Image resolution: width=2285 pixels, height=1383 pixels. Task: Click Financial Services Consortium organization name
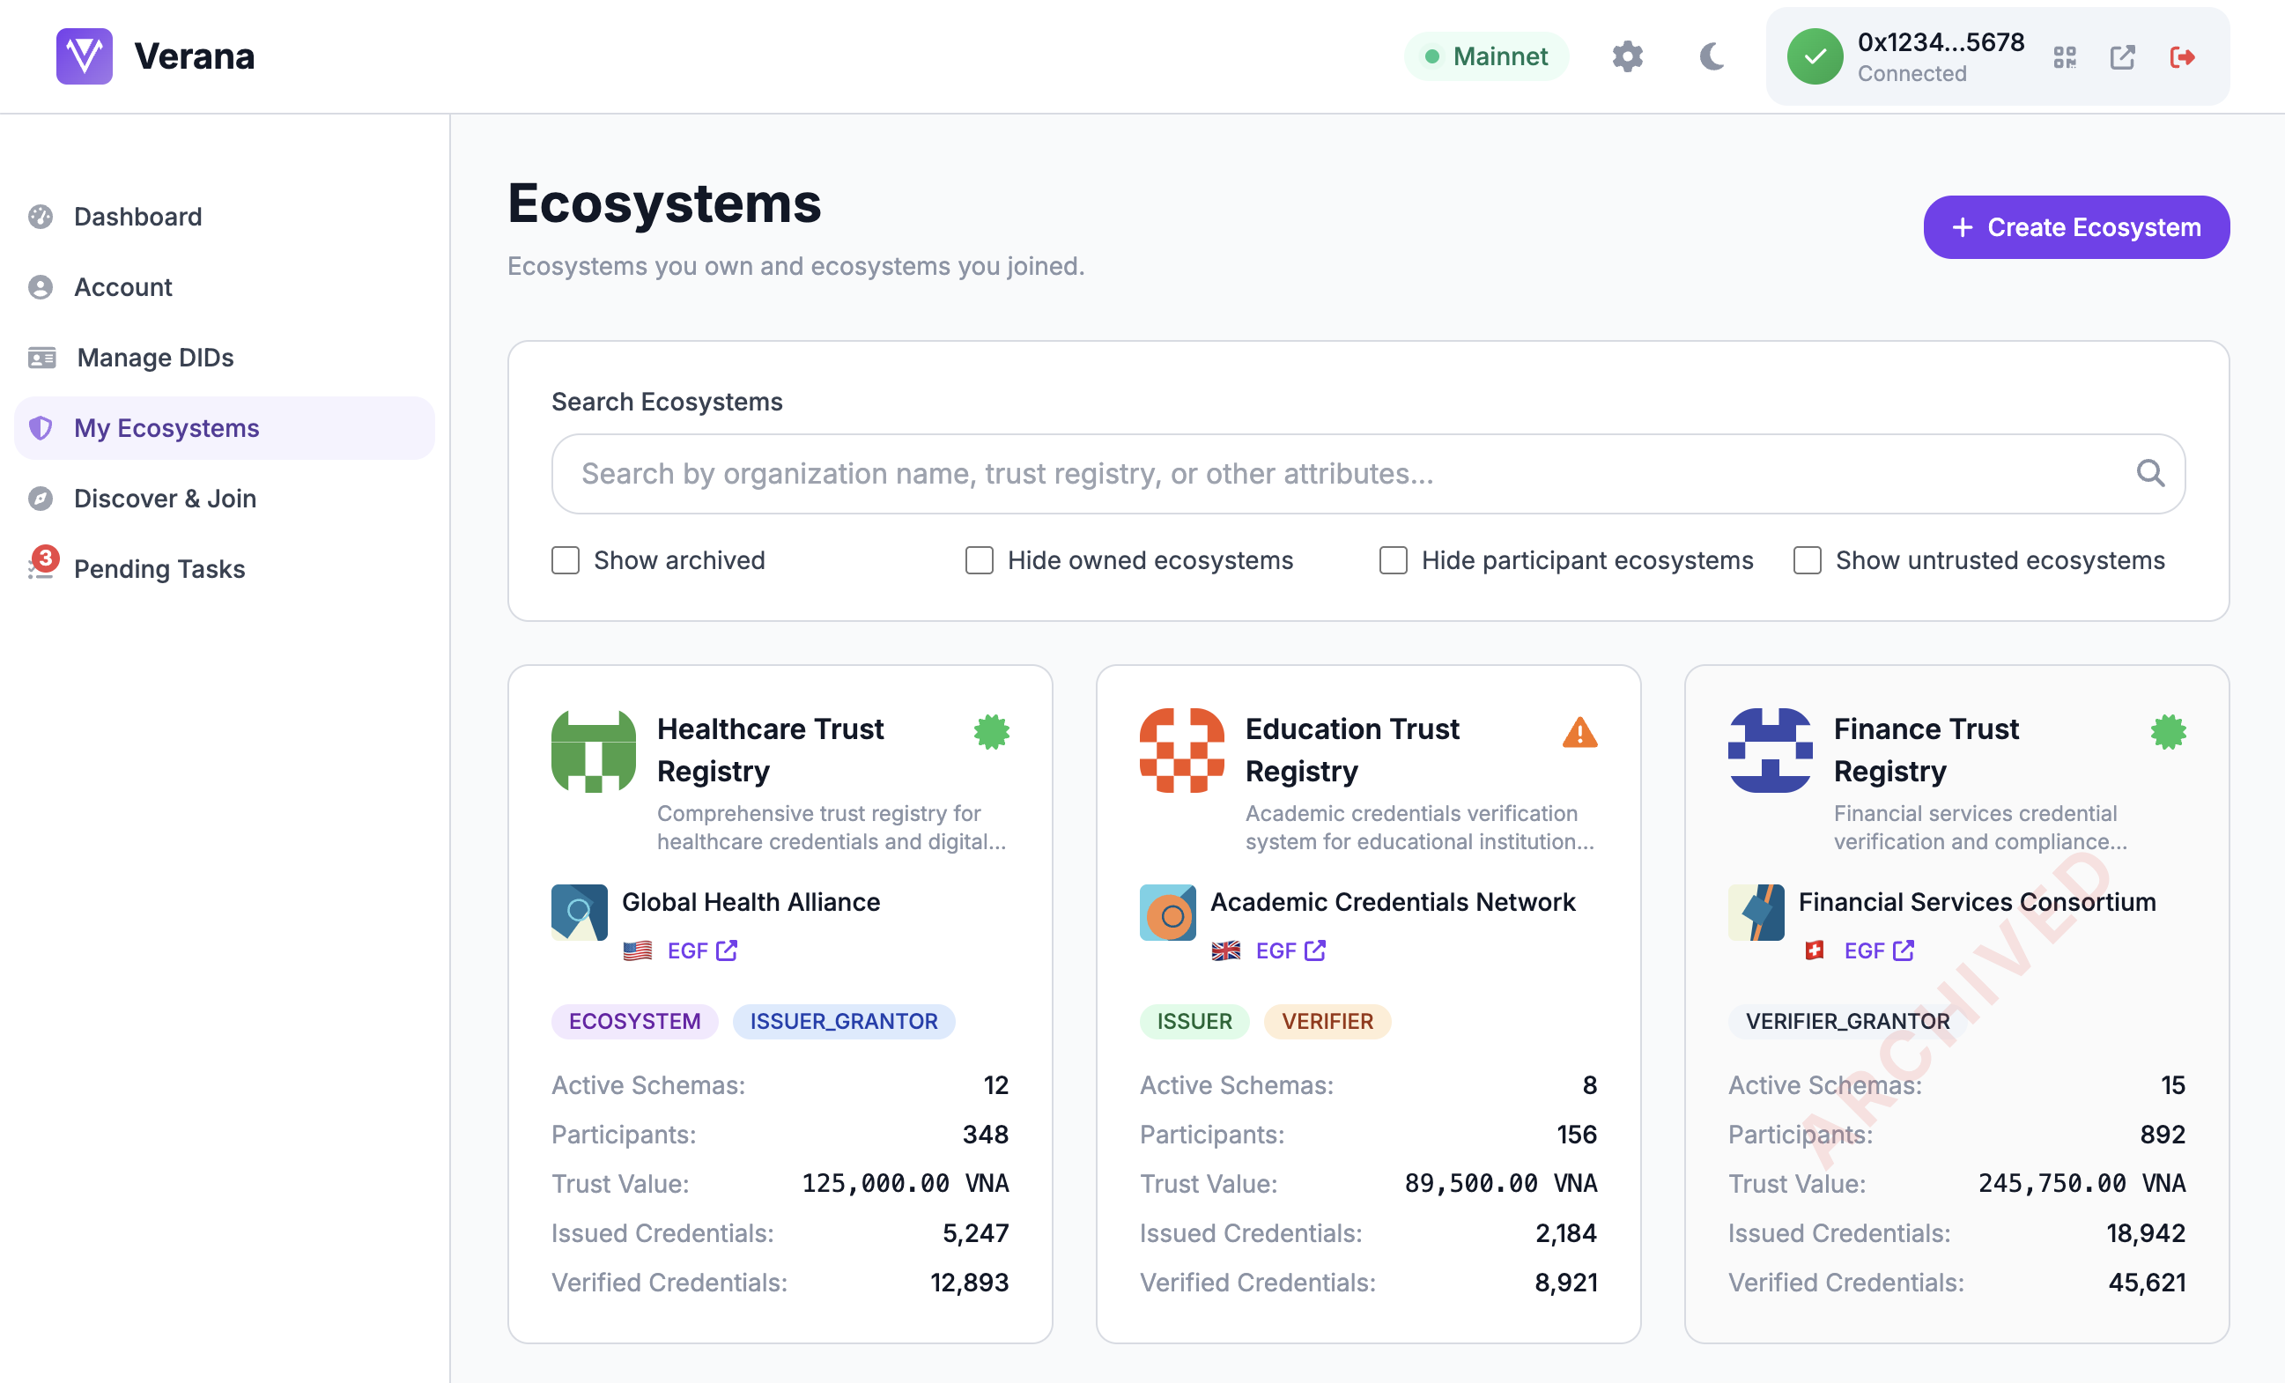click(x=1976, y=902)
